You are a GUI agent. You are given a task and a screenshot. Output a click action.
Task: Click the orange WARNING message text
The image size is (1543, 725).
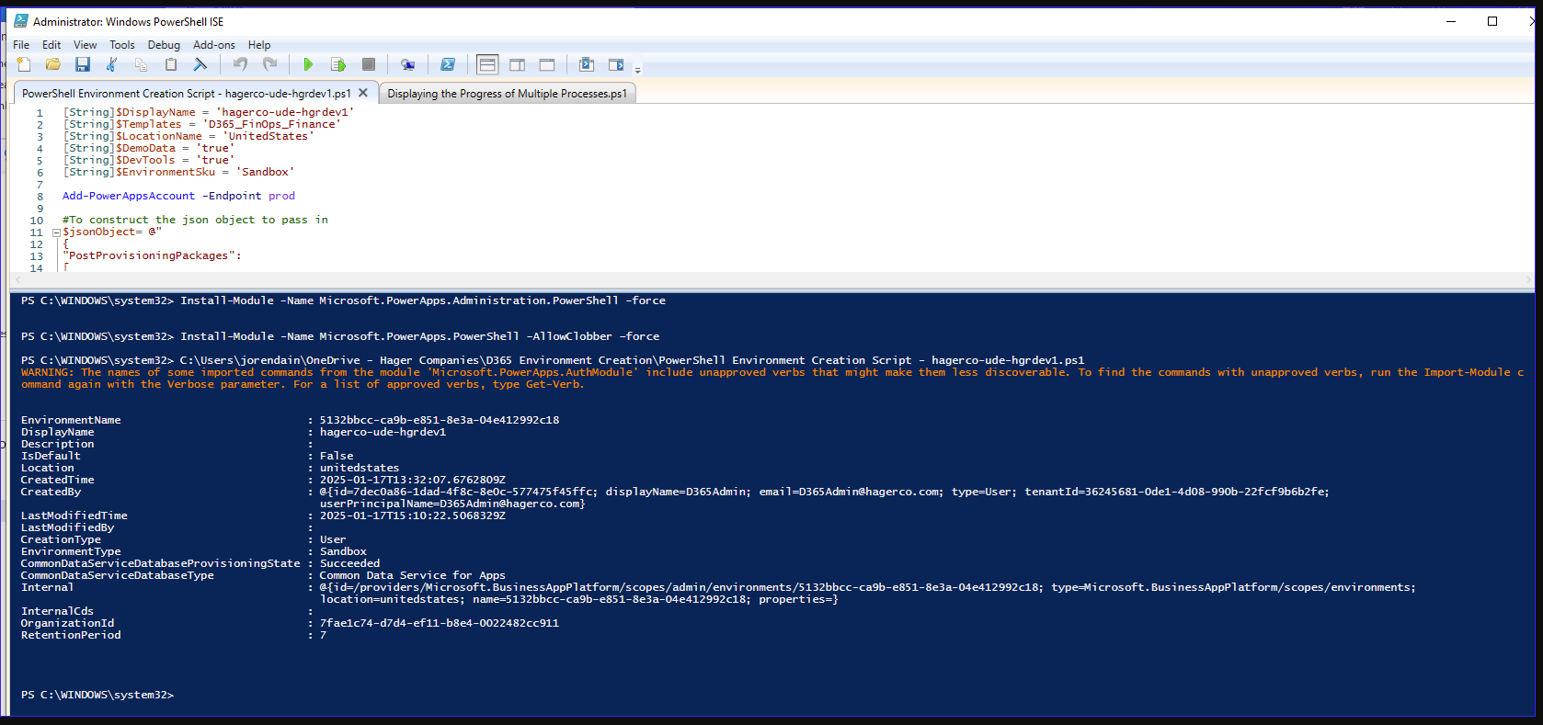(x=772, y=378)
